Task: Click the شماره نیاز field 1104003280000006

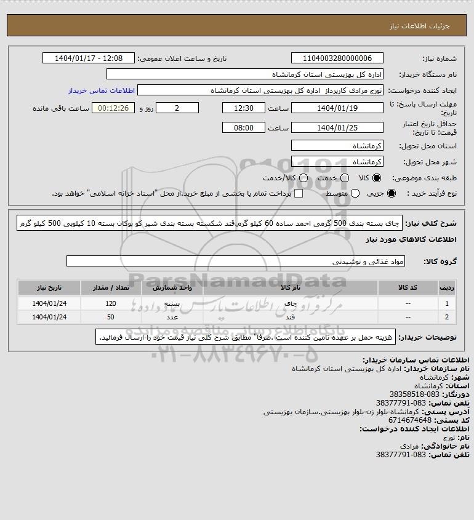Action: coord(337,58)
